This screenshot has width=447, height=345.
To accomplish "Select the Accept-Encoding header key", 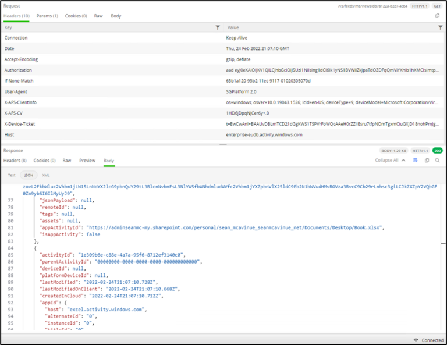I will (21, 59).
